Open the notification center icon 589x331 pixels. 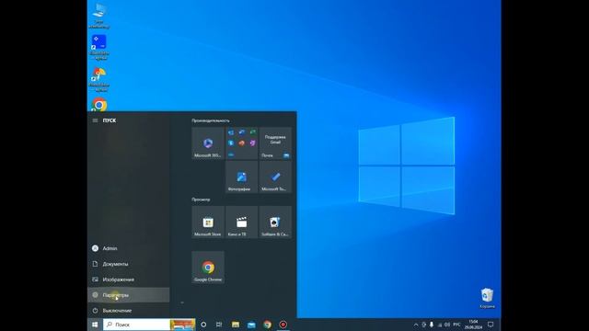coord(491,325)
